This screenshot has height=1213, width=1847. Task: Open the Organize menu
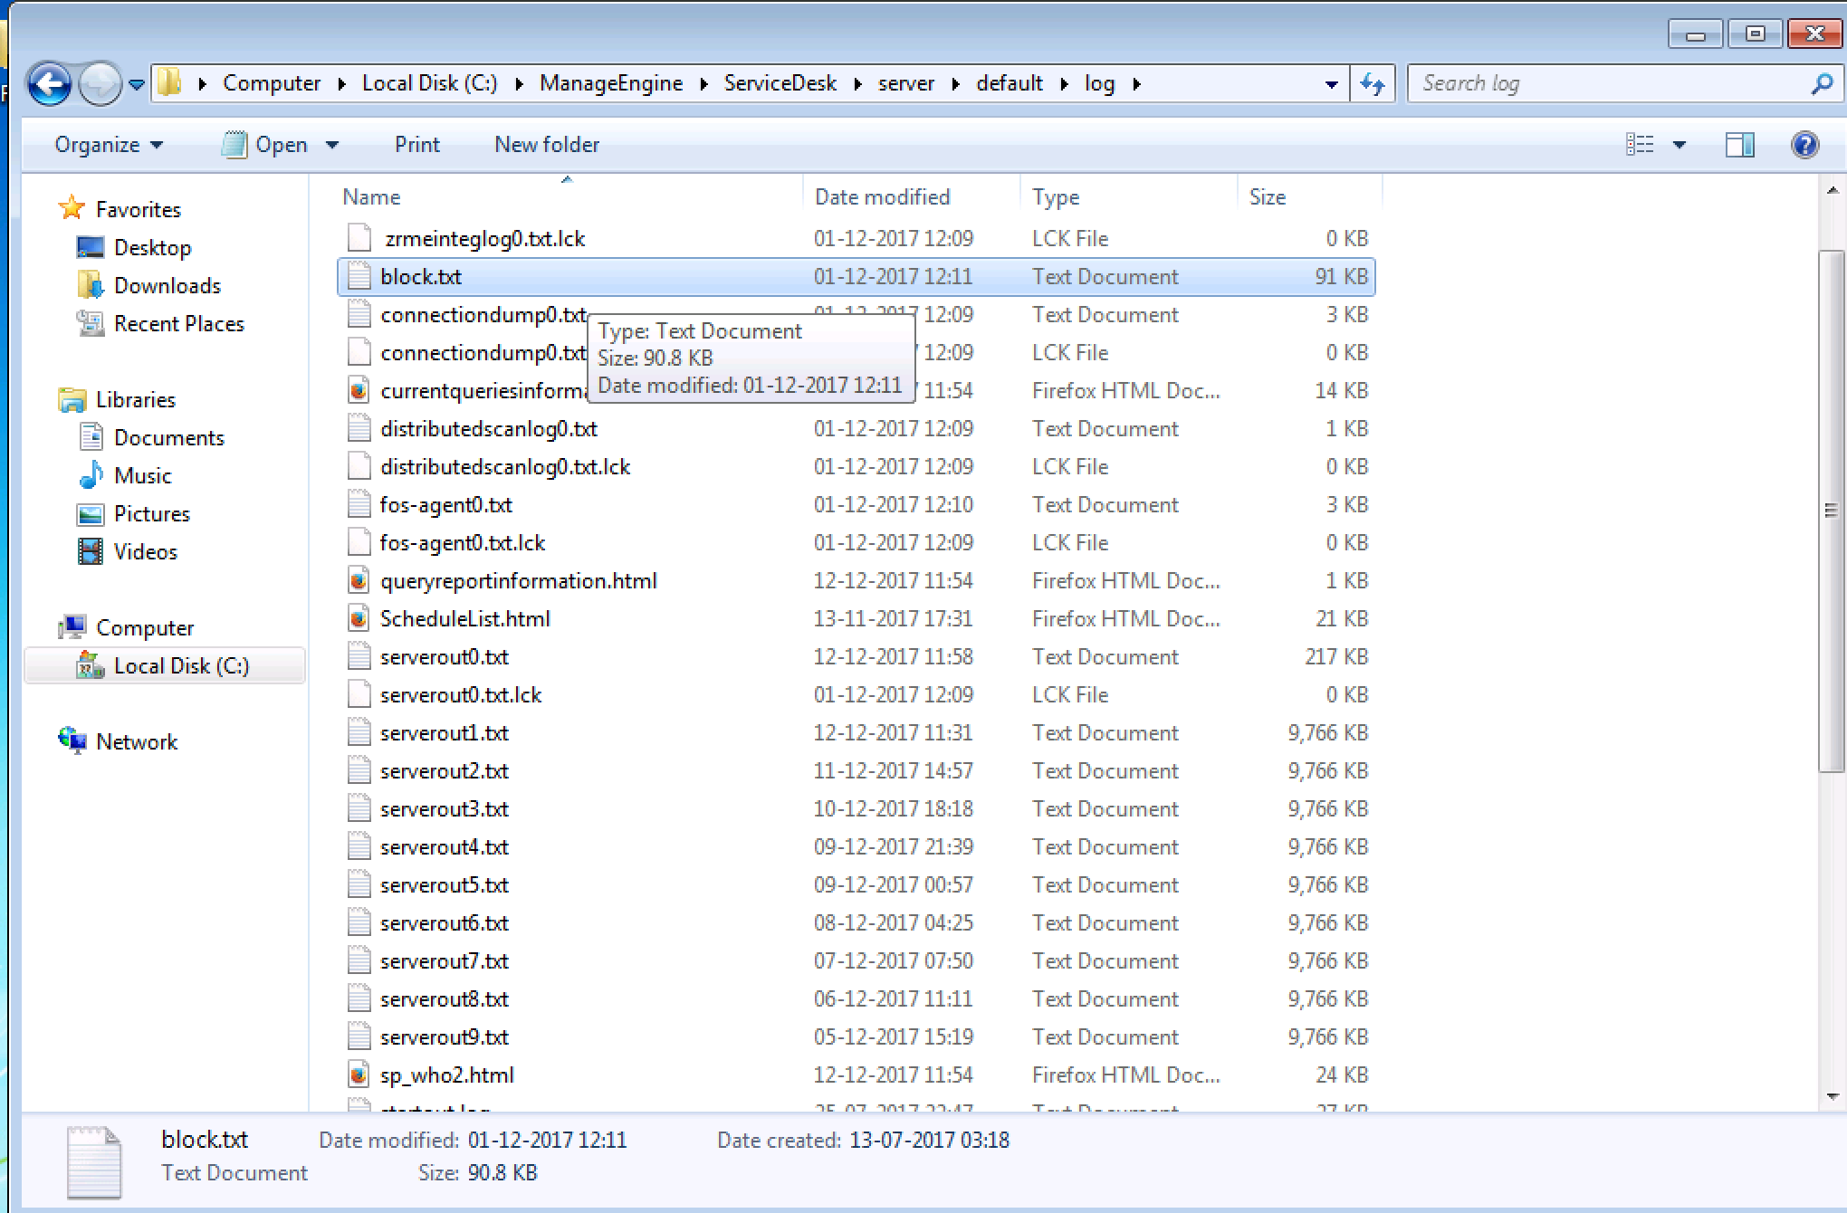(x=109, y=145)
